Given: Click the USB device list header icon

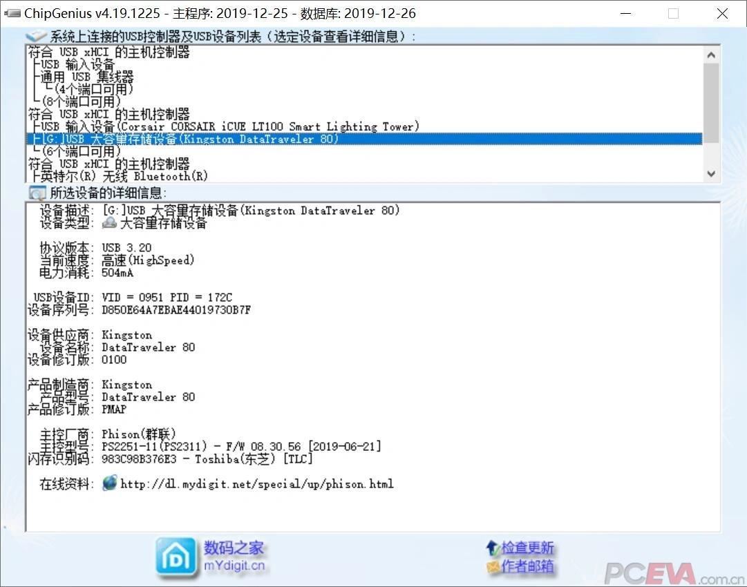Looking at the screenshot, I should click(x=36, y=36).
